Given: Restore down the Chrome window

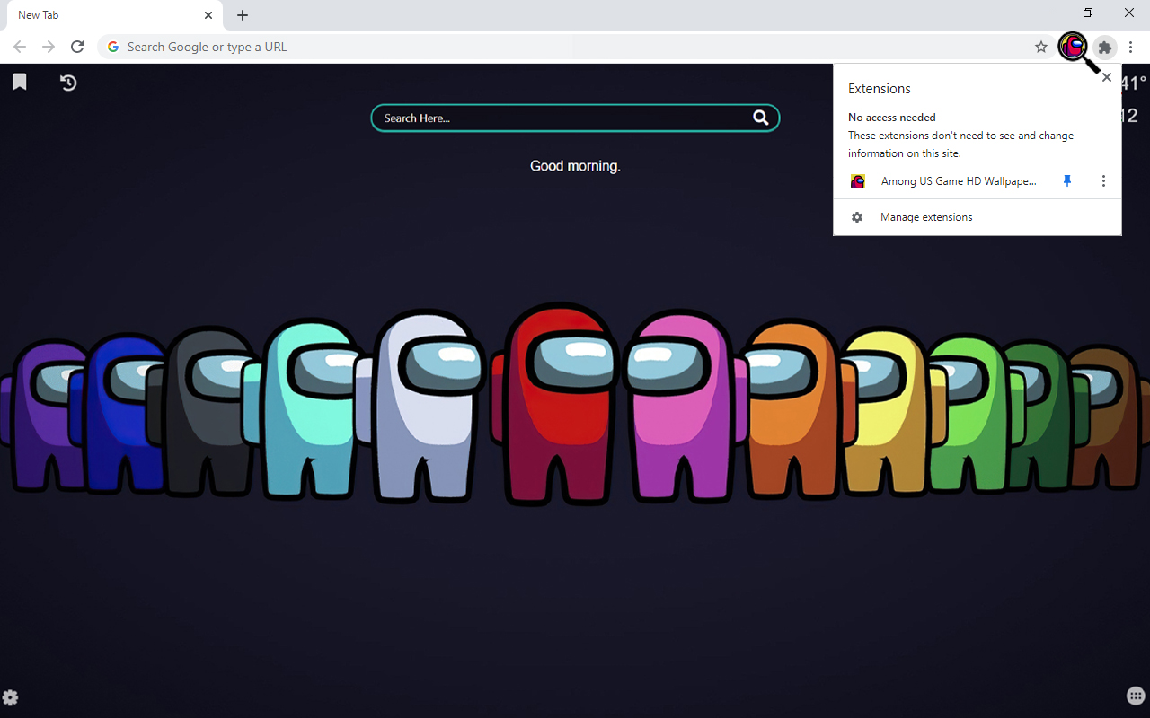Looking at the screenshot, I should point(1088,13).
